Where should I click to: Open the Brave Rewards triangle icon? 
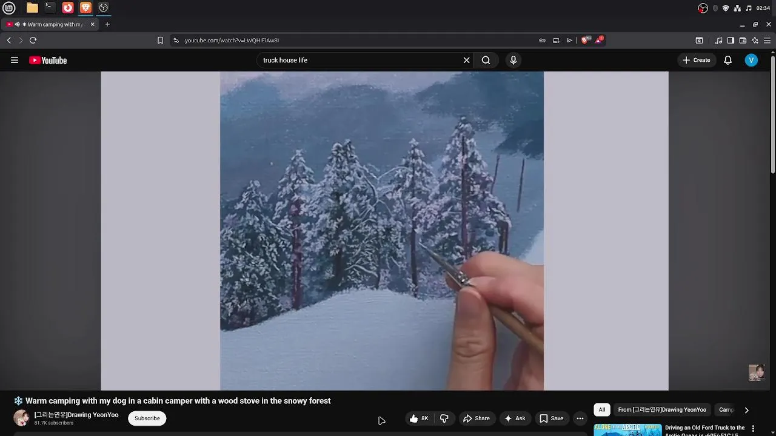[x=599, y=40]
